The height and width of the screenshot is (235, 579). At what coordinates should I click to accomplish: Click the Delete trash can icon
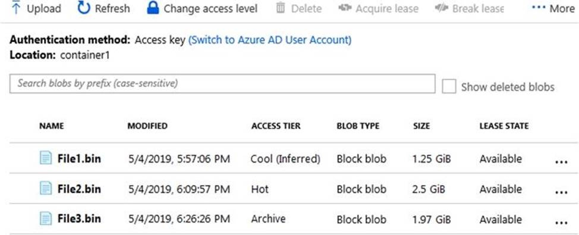pos(281,8)
